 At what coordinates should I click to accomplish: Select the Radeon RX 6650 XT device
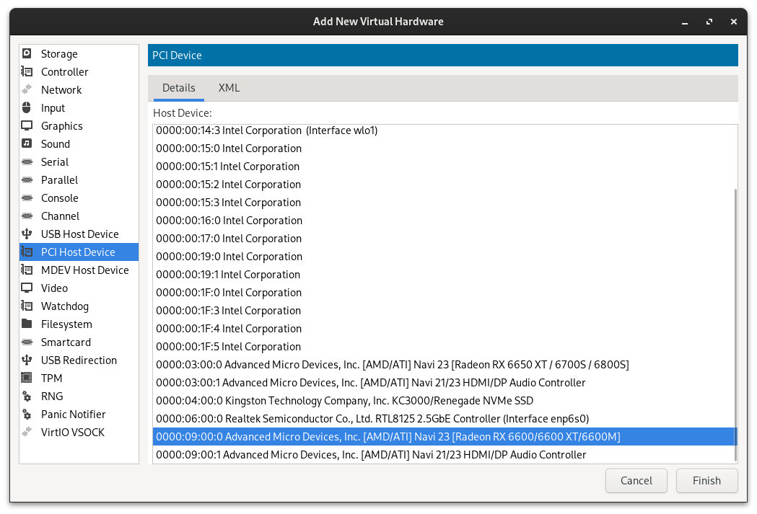point(444,365)
